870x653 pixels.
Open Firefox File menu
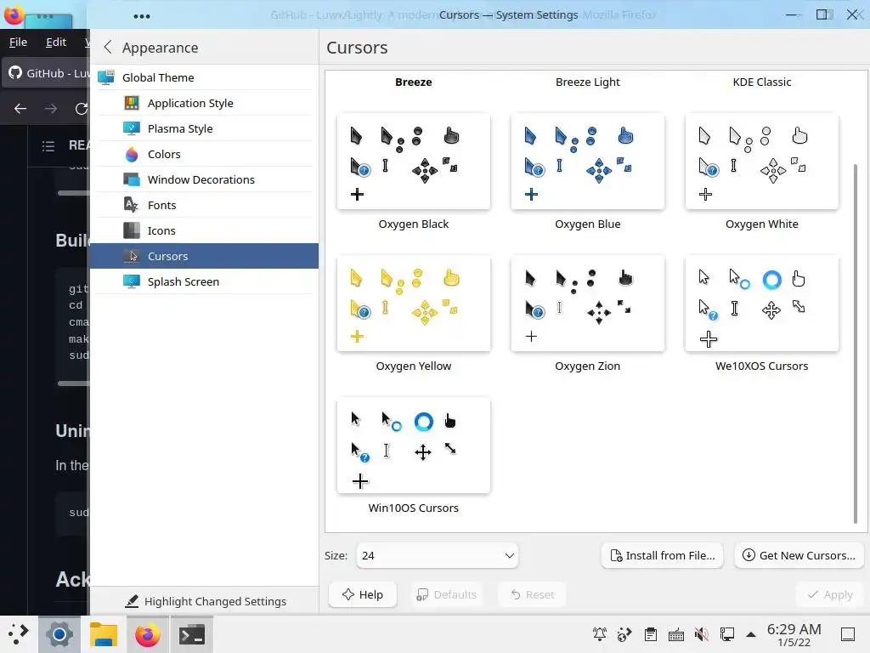(19, 43)
